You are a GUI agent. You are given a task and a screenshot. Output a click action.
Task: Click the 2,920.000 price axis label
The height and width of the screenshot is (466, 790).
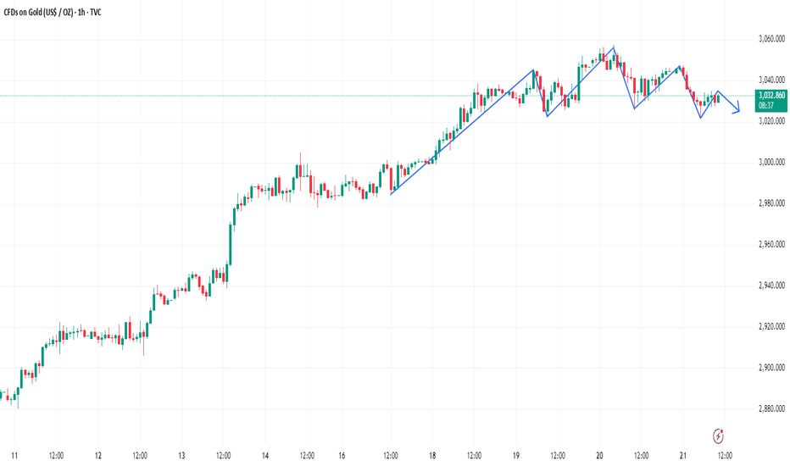pyautogui.click(x=772, y=326)
